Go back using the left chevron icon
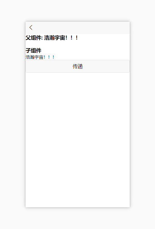This screenshot has height=229, width=155. coord(31,28)
